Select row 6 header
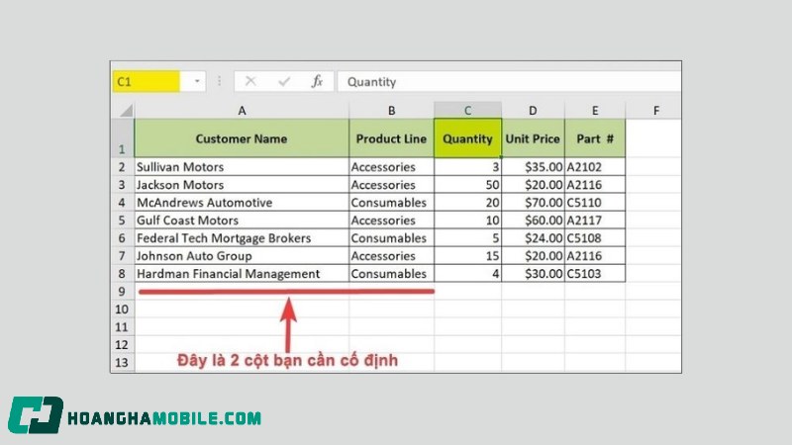 [122, 238]
